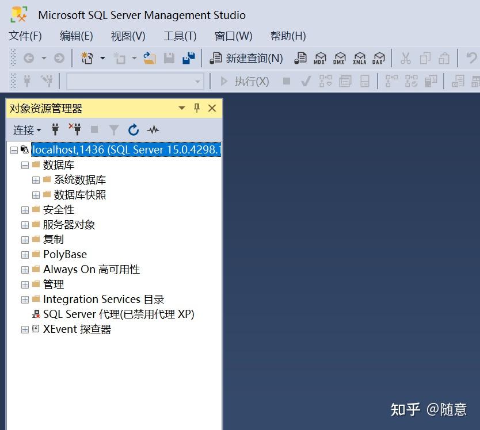Click the DMX query icon
The width and height of the screenshot is (480, 430).
(340, 58)
